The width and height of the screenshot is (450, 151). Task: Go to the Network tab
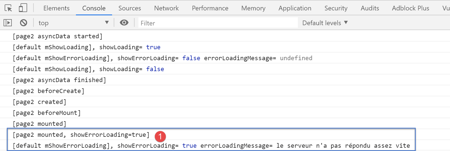pyautogui.click(x=166, y=8)
